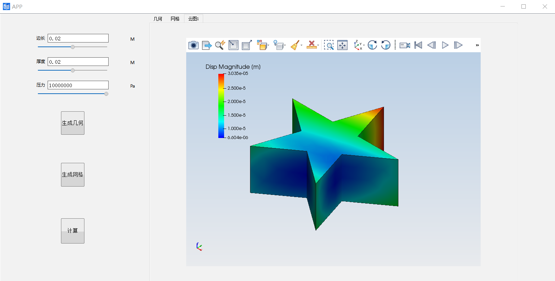Open dropdown arrow beside ruler icon
The height and width of the screenshot is (281, 555).
318,45
